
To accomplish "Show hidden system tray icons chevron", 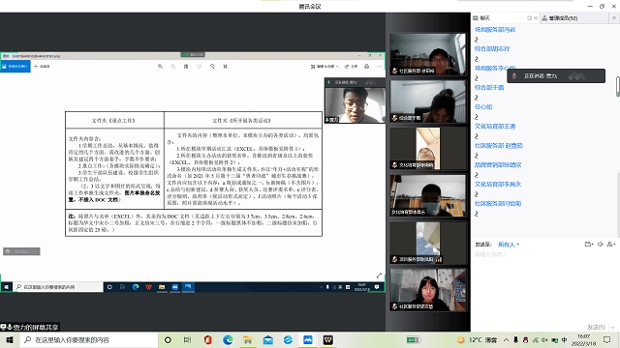I will click(x=506, y=339).
